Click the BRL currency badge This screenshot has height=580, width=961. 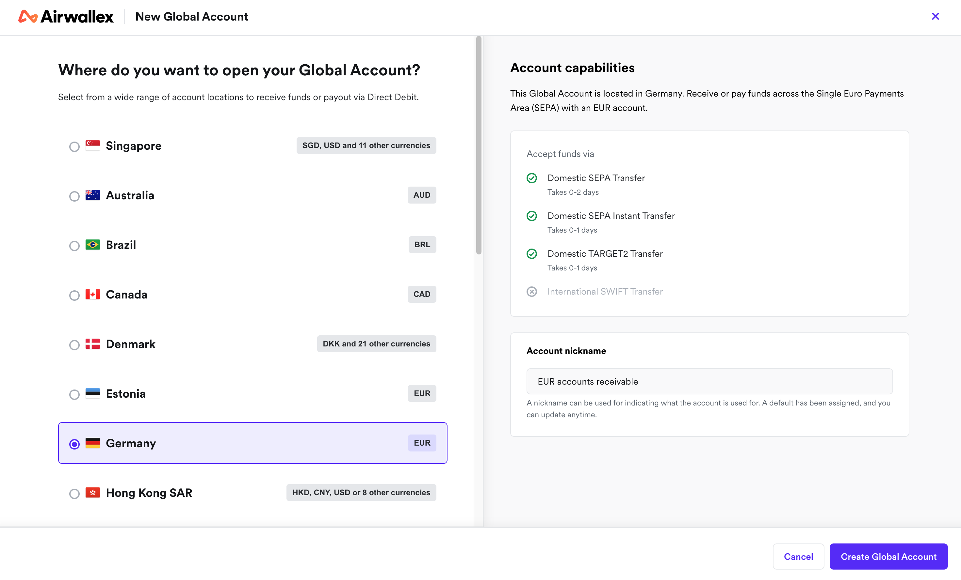(x=422, y=245)
